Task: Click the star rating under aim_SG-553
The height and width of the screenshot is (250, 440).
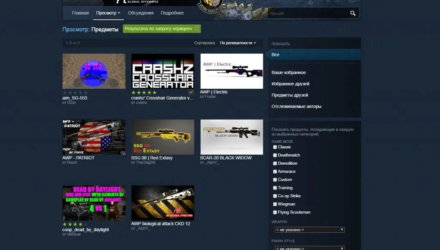Action: 75,93
